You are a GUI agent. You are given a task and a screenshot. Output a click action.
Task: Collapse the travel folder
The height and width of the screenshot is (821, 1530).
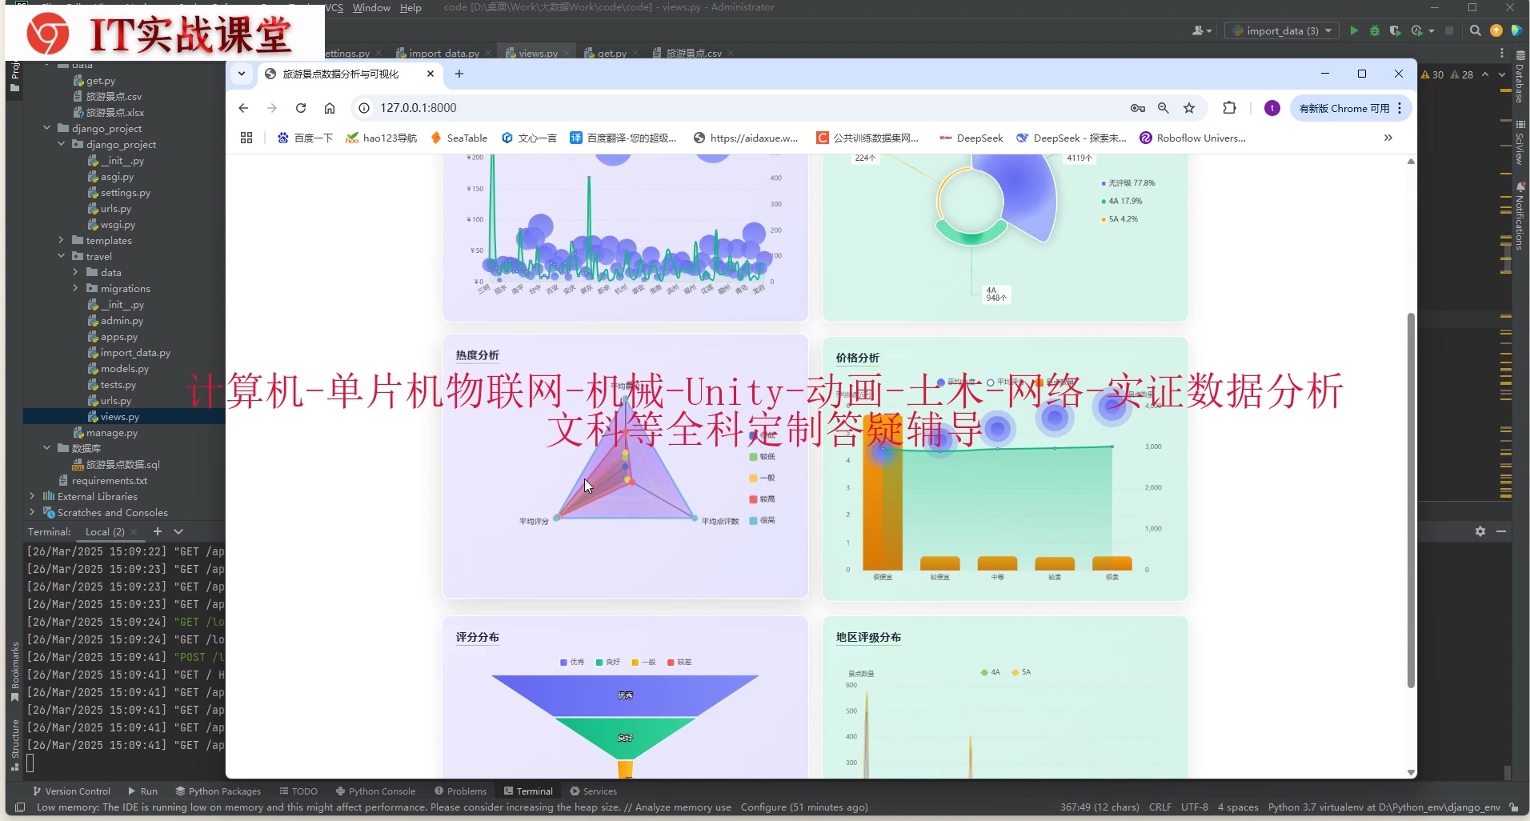coord(61,256)
